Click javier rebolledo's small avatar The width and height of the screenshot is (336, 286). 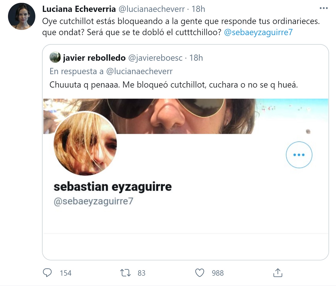tap(55, 58)
